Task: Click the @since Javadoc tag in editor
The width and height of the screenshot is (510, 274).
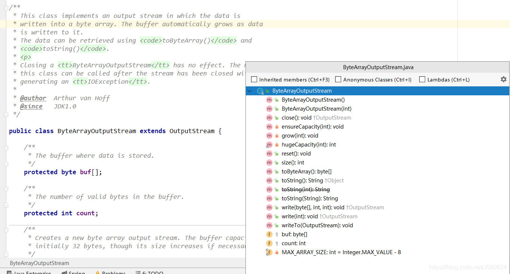Action: pyautogui.click(x=31, y=106)
